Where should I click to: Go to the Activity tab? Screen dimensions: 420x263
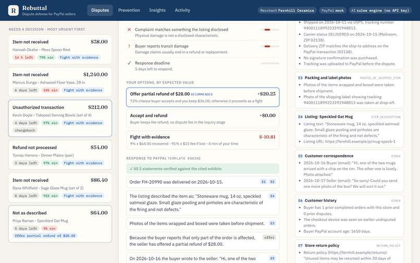182,10
